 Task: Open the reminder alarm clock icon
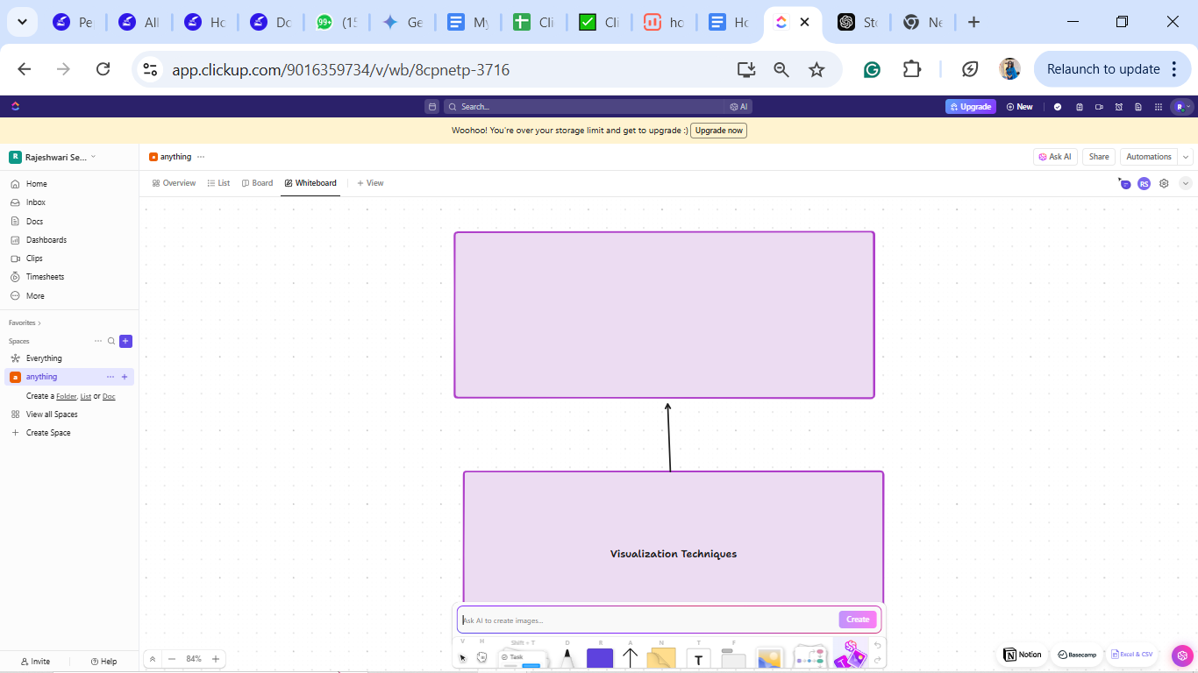click(x=1118, y=107)
